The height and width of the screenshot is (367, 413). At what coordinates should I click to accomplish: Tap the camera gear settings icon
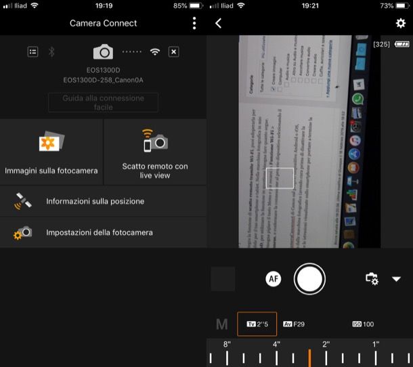[x=22, y=233]
